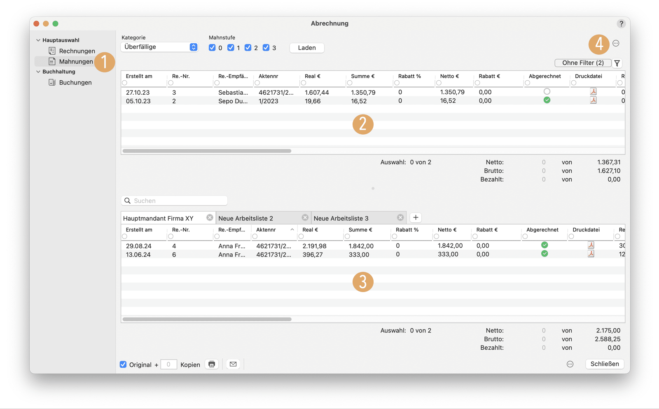Select upper table row for Sepo Du... recipient
Screen dimensions: 659x409
(x=373, y=101)
